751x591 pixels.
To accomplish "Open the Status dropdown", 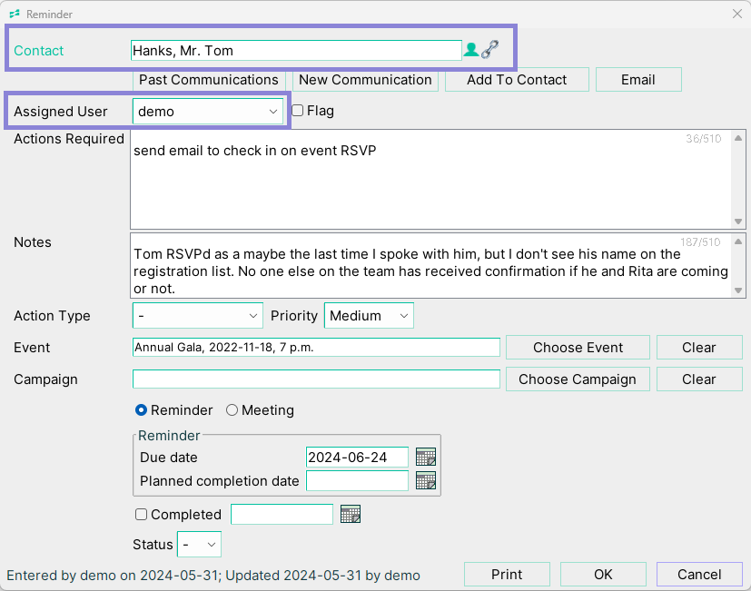I will click(x=199, y=544).
